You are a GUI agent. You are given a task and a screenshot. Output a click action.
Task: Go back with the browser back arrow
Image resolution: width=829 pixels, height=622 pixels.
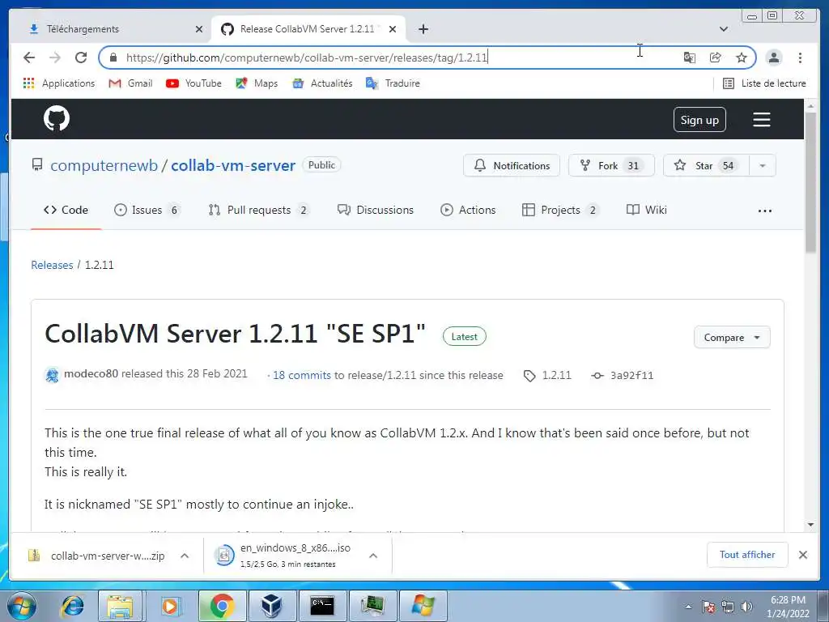point(29,58)
